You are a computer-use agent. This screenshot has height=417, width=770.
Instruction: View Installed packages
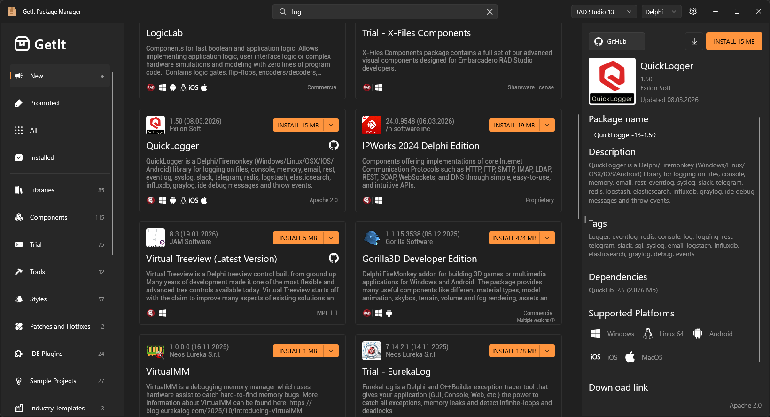(60, 157)
